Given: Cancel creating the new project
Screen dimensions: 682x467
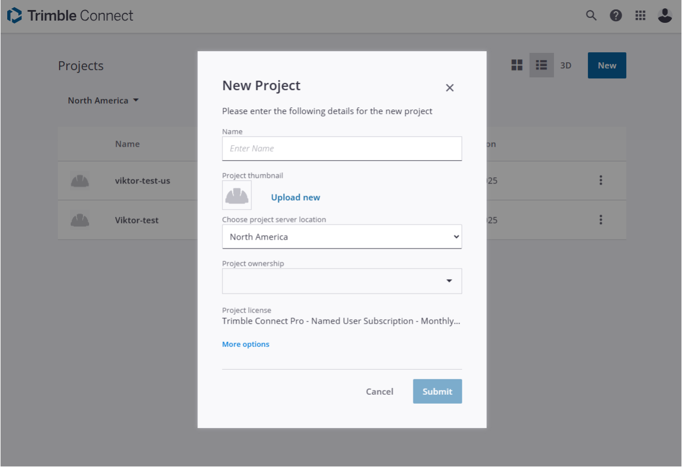Looking at the screenshot, I should tap(379, 391).
